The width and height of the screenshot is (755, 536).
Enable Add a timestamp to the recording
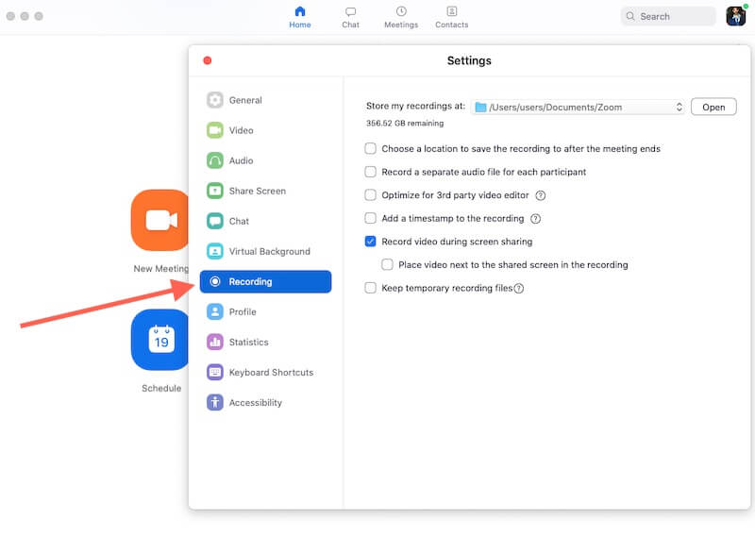click(x=370, y=218)
